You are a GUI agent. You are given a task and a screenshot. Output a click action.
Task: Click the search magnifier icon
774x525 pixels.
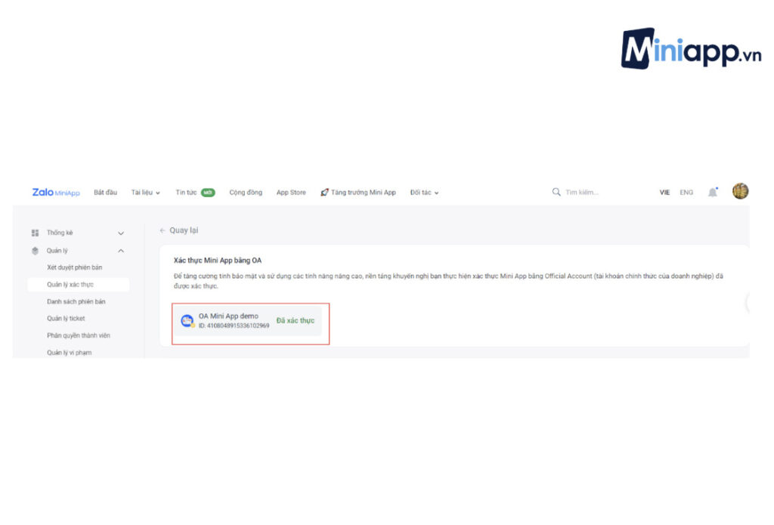[556, 192]
